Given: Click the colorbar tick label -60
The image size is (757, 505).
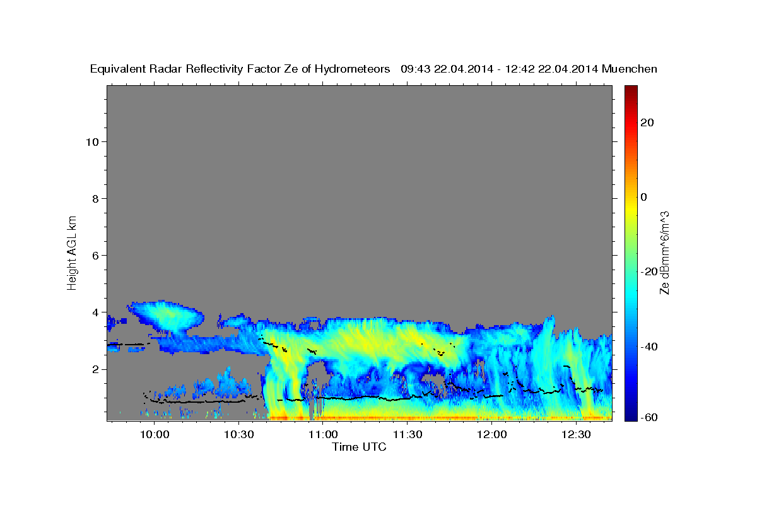Looking at the screenshot, I should point(648,417).
